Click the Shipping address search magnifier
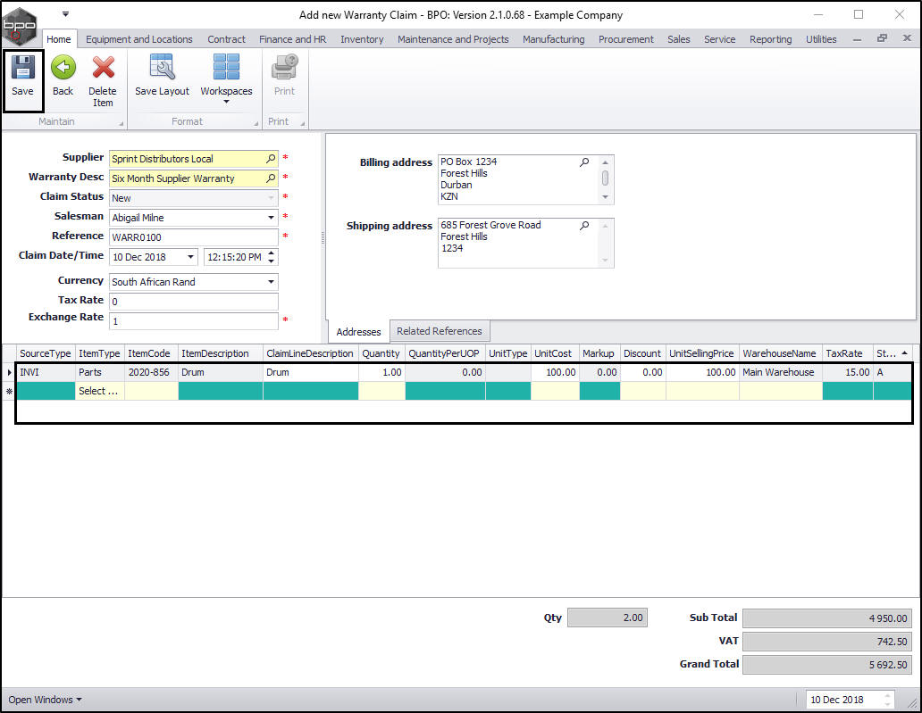 click(x=584, y=226)
